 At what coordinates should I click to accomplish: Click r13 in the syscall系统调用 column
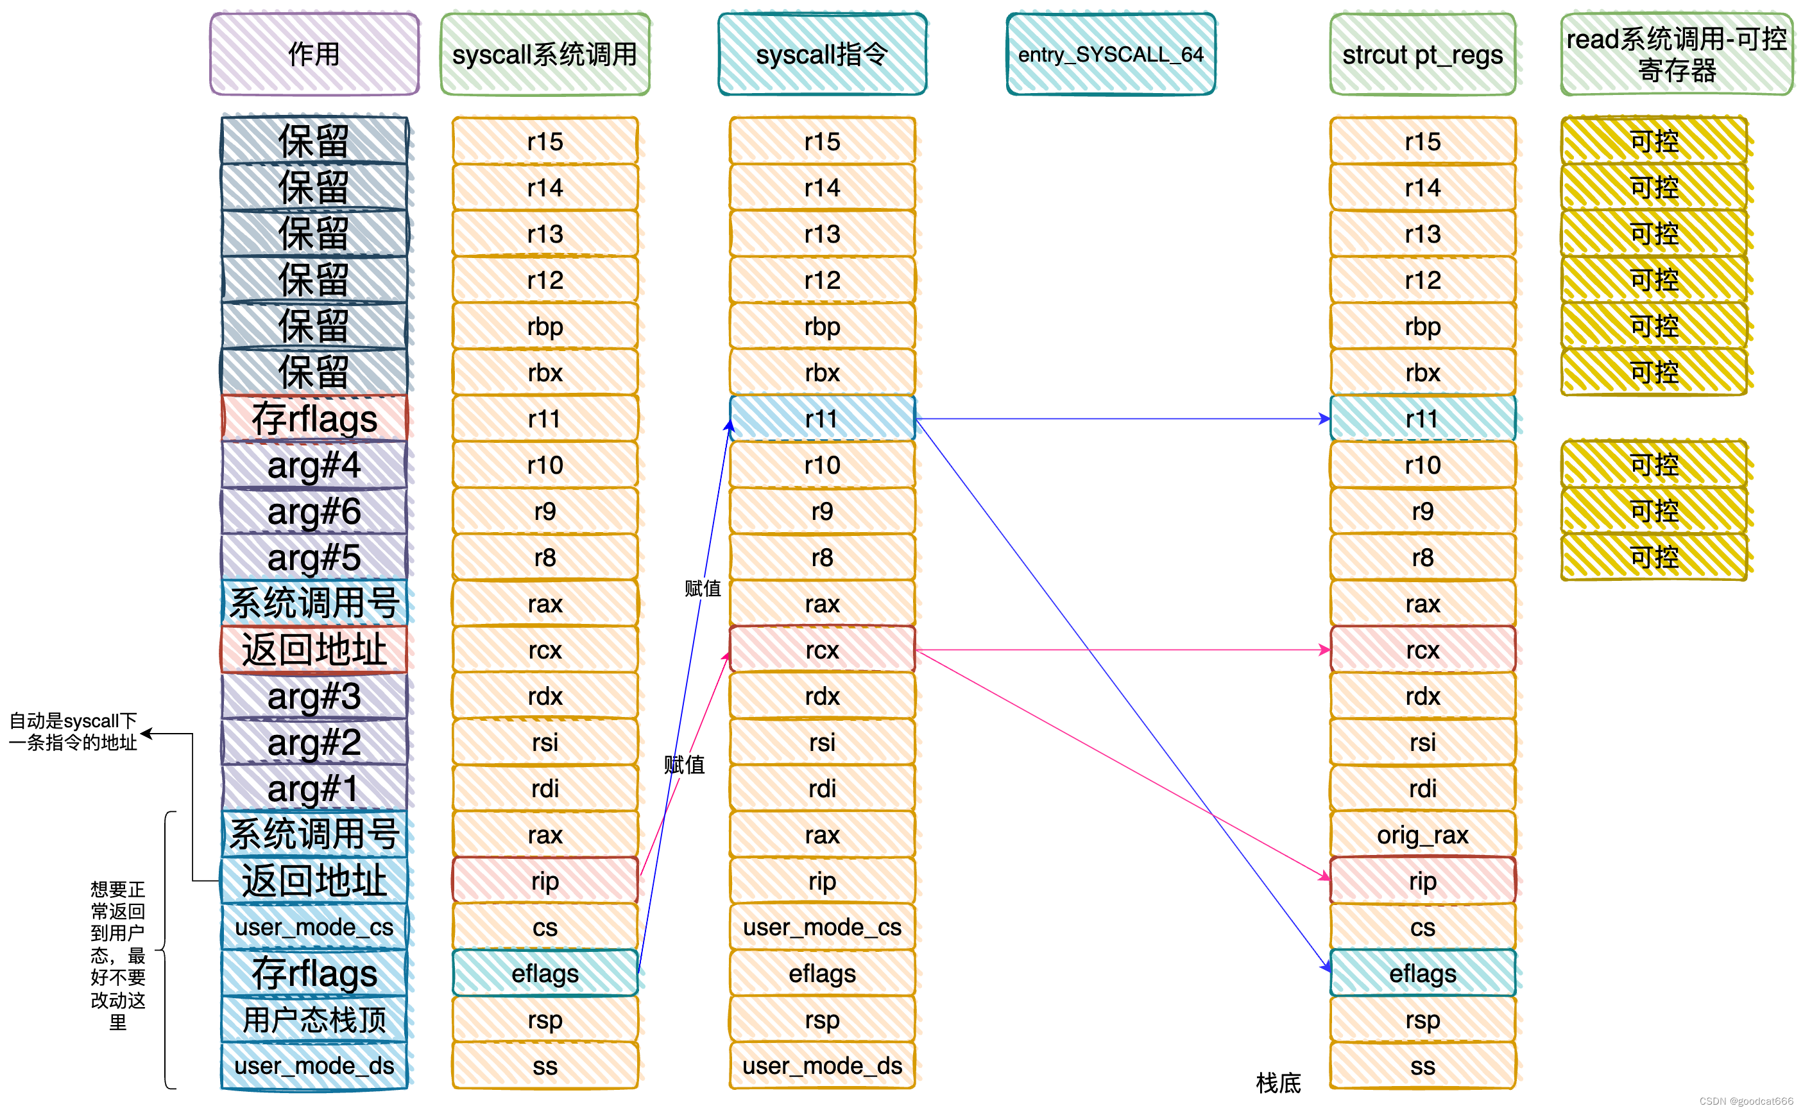[545, 234]
